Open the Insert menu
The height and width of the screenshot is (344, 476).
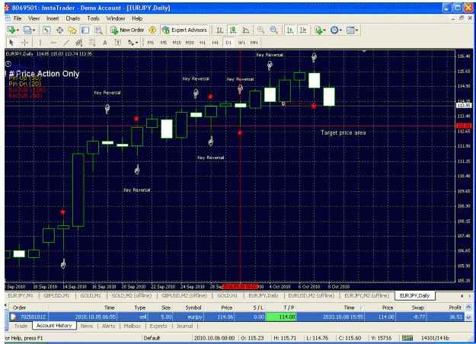click(53, 18)
